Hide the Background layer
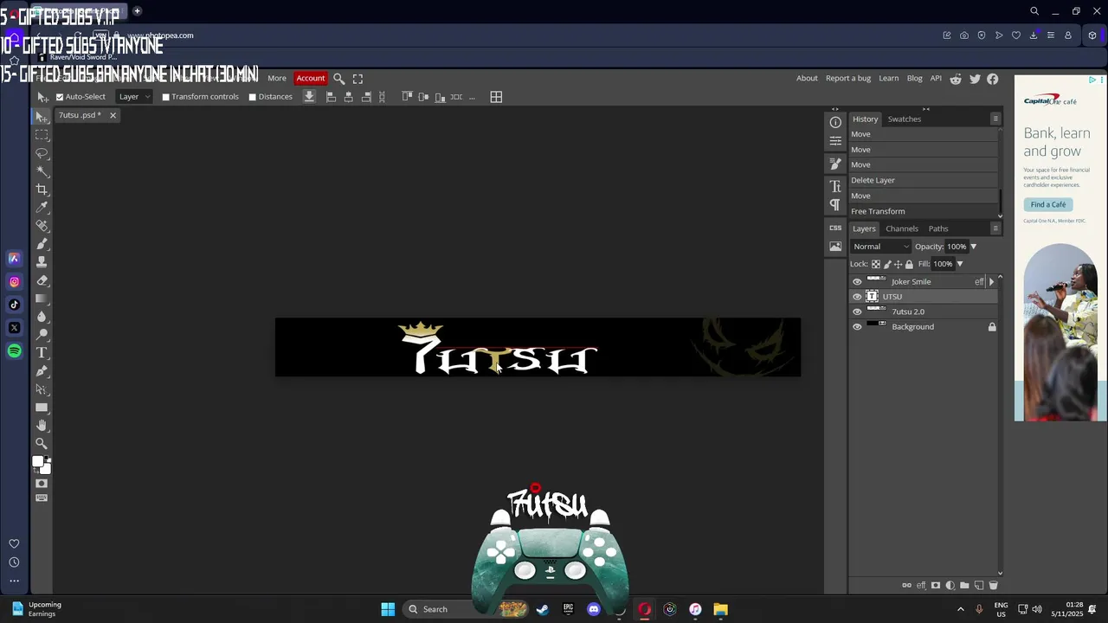The height and width of the screenshot is (623, 1108). (857, 327)
